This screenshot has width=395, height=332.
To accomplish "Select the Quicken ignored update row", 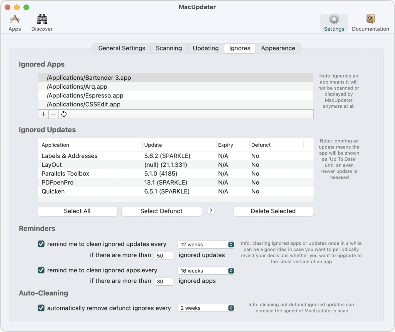I will [176, 191].
